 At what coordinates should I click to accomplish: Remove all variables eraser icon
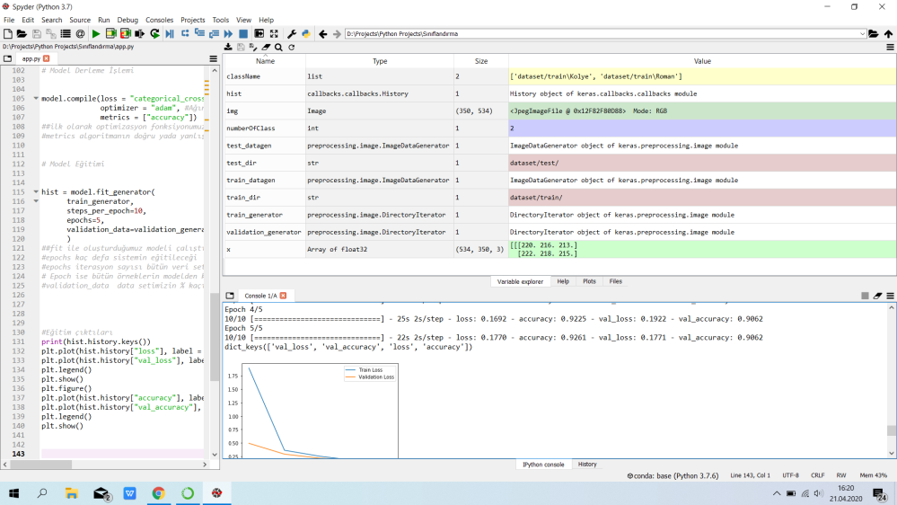266,47
